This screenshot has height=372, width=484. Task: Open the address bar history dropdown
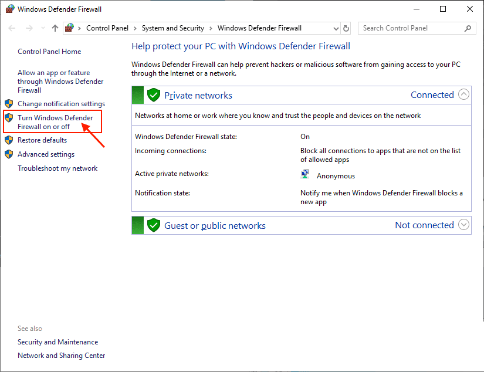[x=336, y=29]
